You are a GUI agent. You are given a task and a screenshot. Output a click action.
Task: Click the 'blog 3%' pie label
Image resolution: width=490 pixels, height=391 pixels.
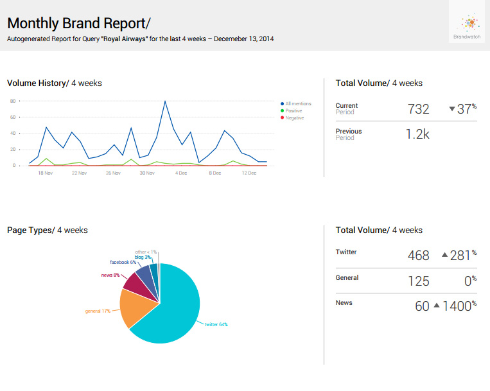[143, 257]
